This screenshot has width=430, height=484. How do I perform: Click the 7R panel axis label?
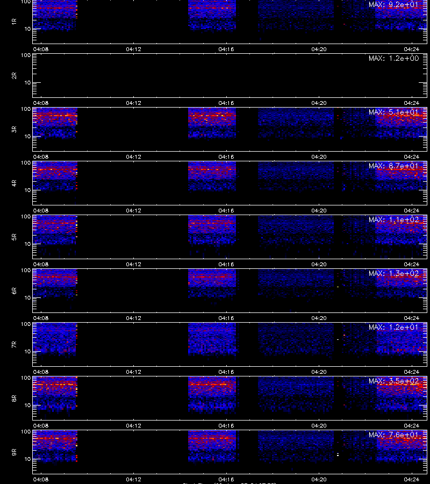[x=14, y=345]
